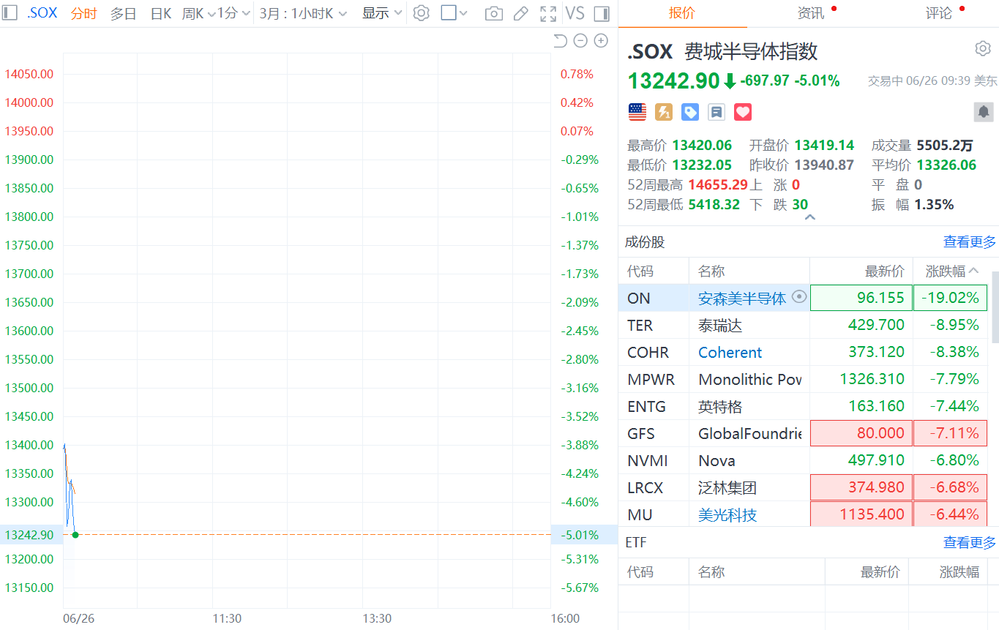Toggle the red heart favorite icon
The width and height of the screenshot is (999, 630).
coord(743,112)
